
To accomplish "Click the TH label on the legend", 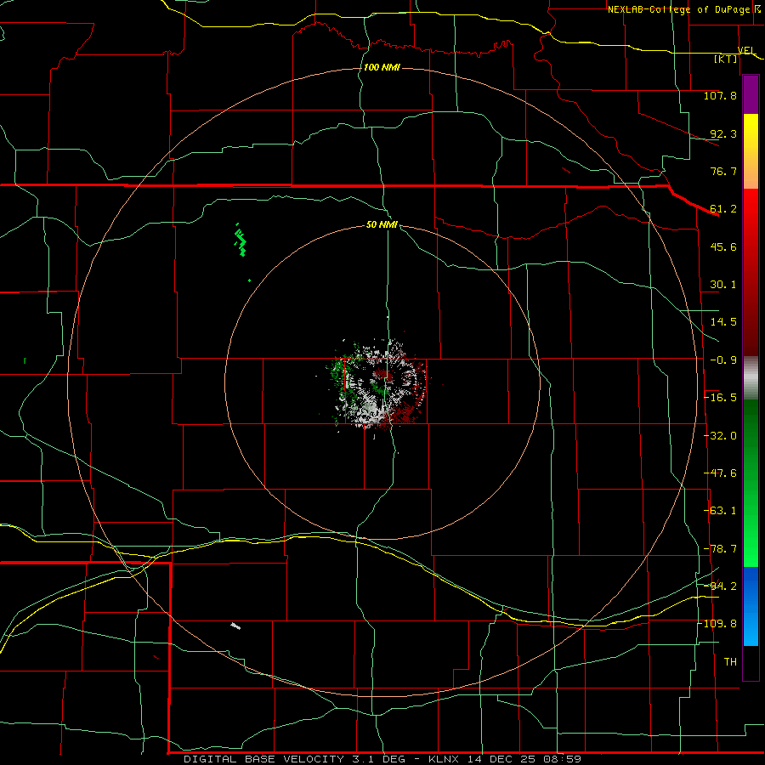I will pos(730,662).
